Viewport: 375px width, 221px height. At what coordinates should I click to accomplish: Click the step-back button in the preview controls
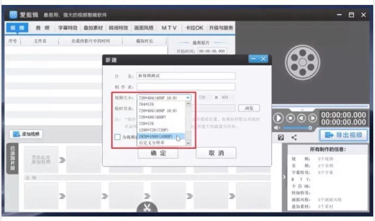coord(301,118)
